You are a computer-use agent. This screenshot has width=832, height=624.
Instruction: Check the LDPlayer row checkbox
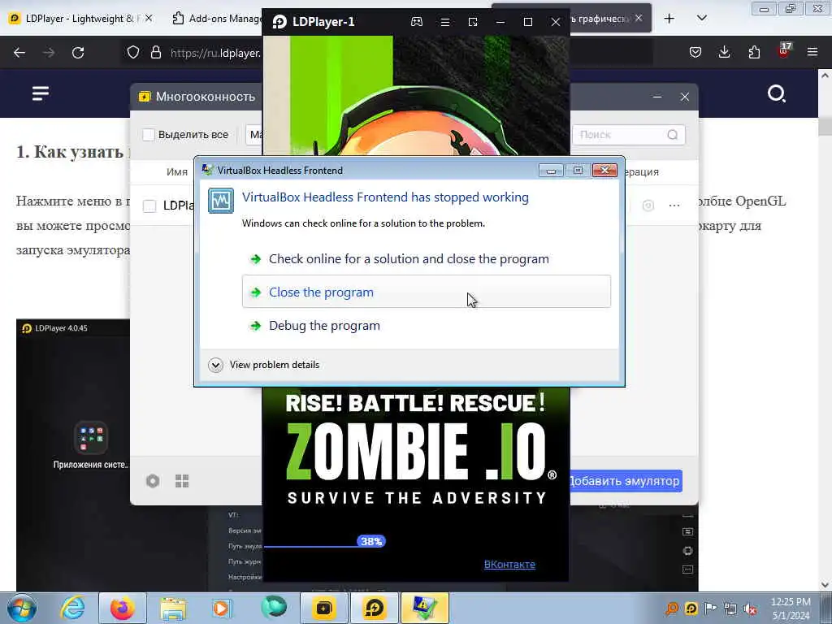click(x=149, y=206)
